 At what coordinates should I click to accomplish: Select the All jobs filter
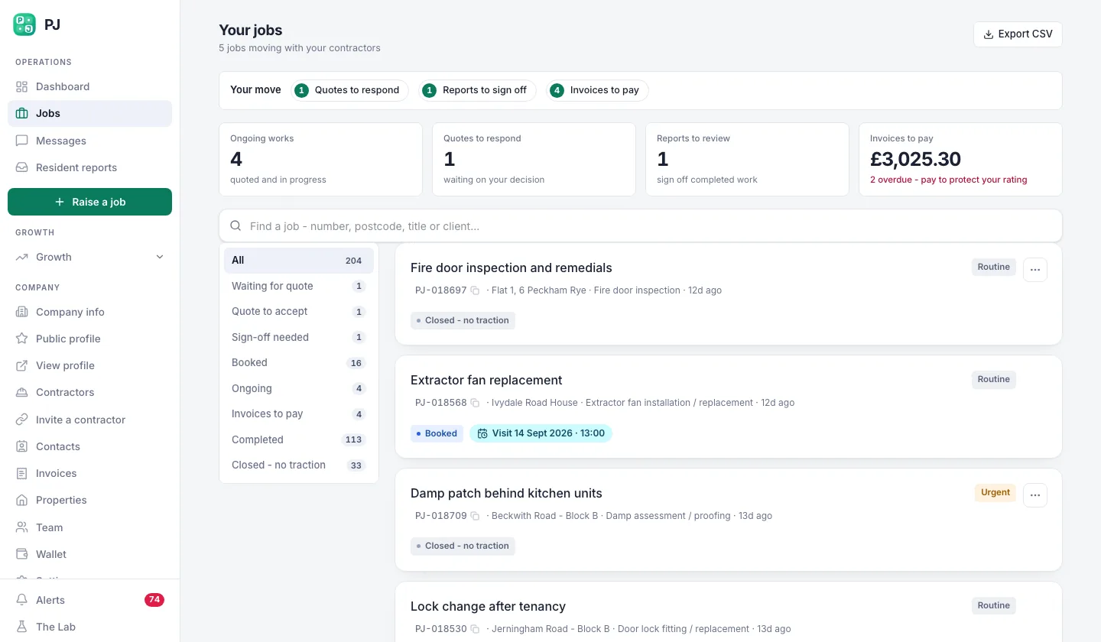click(299, 261)
